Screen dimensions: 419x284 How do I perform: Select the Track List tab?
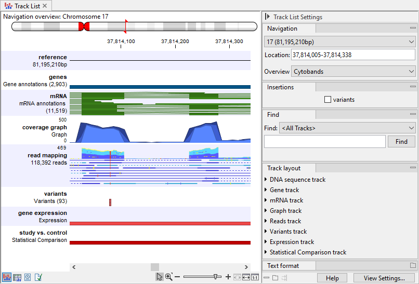[x=25, y=6]
